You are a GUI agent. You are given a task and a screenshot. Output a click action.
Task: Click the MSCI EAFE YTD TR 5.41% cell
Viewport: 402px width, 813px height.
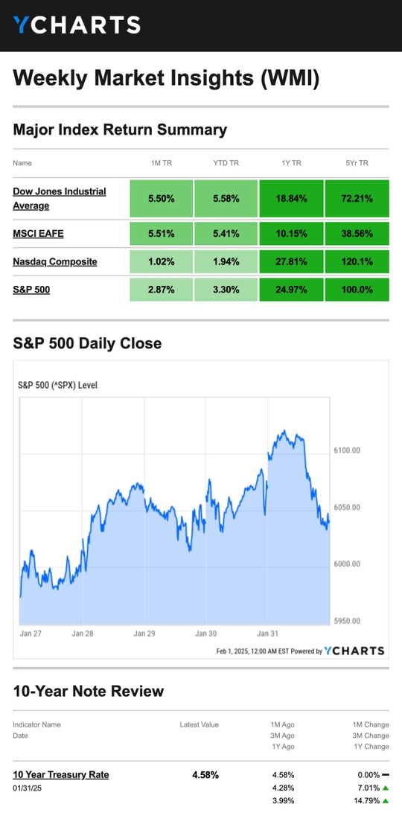(x=226, y=233)
